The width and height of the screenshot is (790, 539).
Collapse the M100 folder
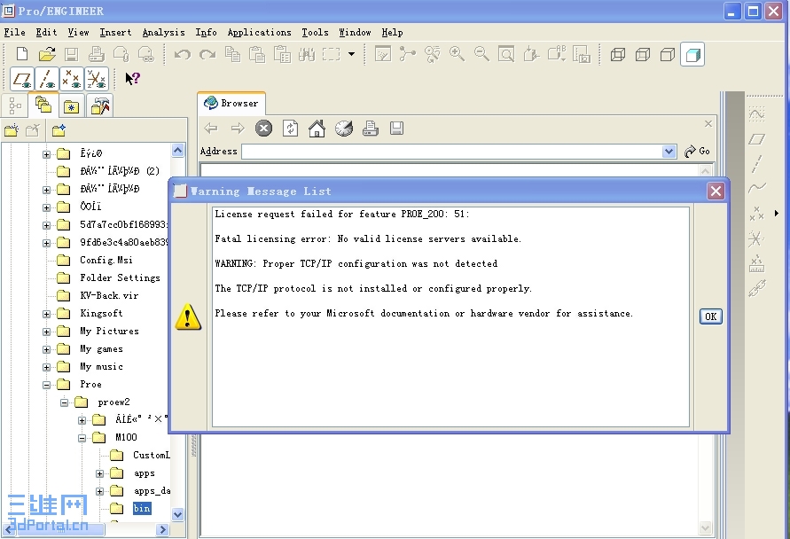click(82, 438)
